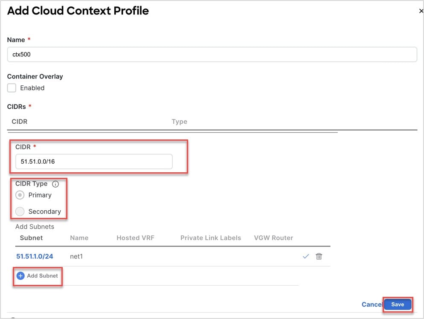Click the Type column header in CIDRs table
Screen dimensions: 424x319
point(179,122)
